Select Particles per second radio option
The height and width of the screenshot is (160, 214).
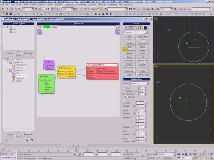123,91
